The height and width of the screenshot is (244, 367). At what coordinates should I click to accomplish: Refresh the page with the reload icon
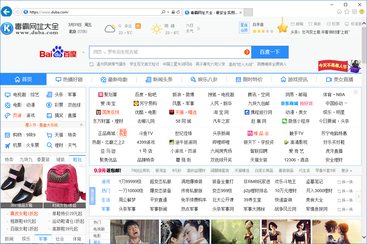click(178, 12)
